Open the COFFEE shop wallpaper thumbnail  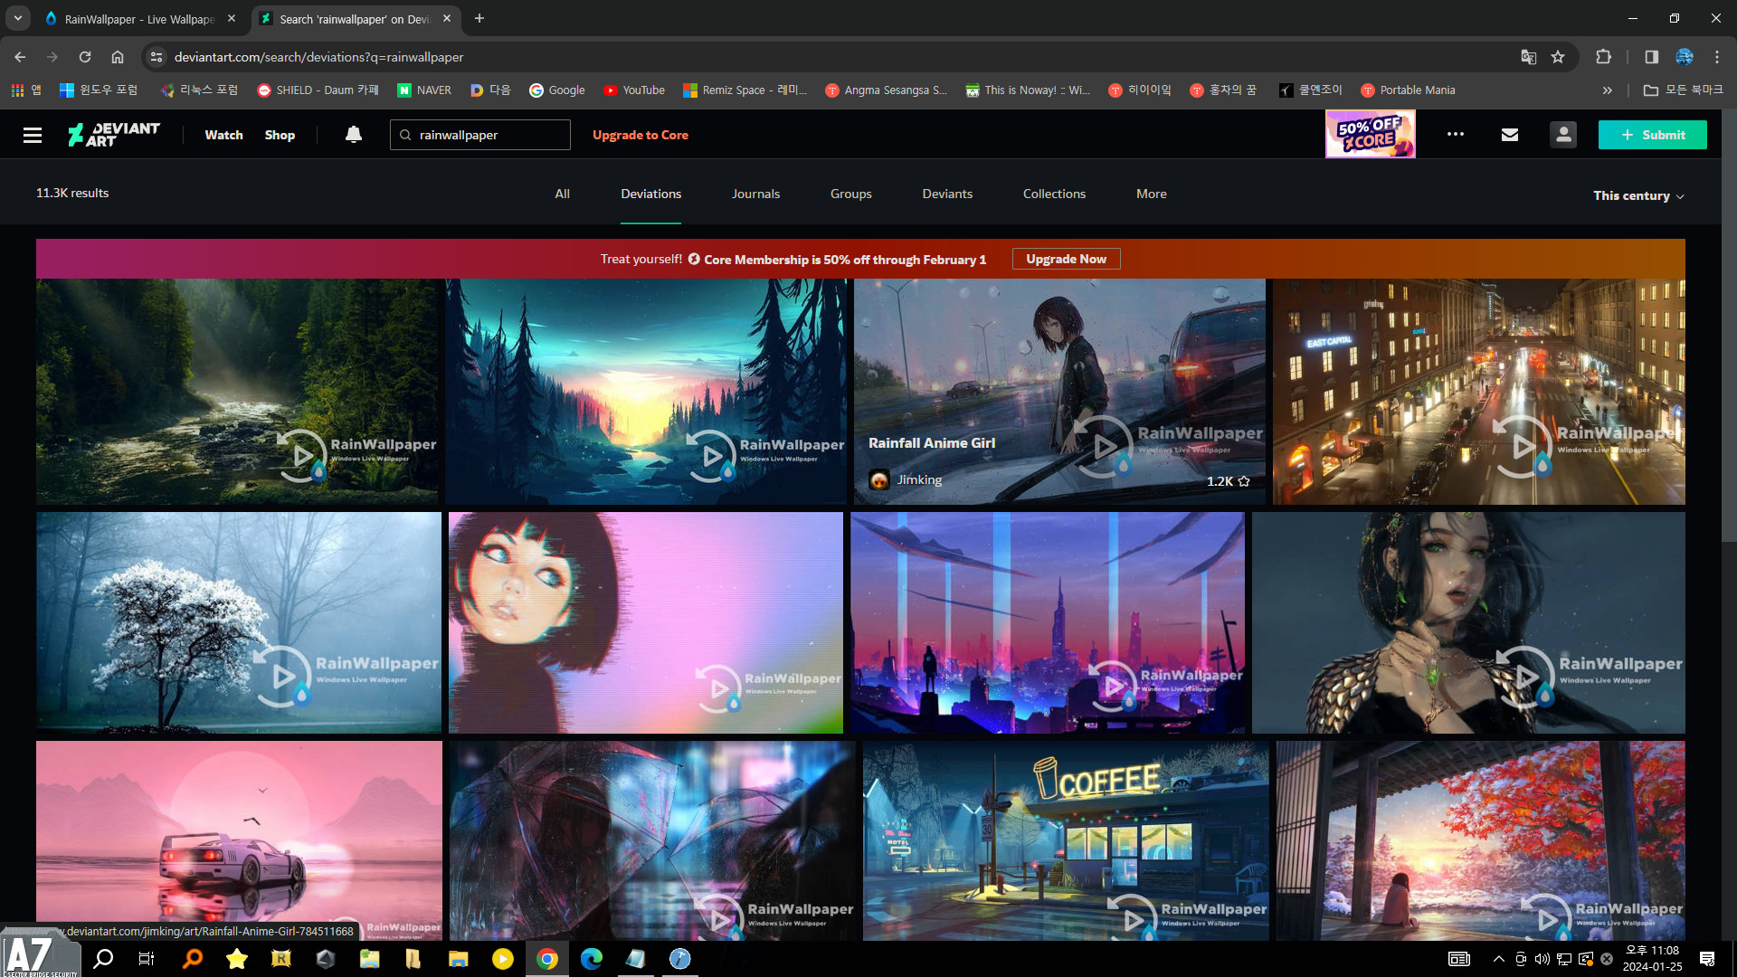pyautogui.click(x=1066, y=841)
